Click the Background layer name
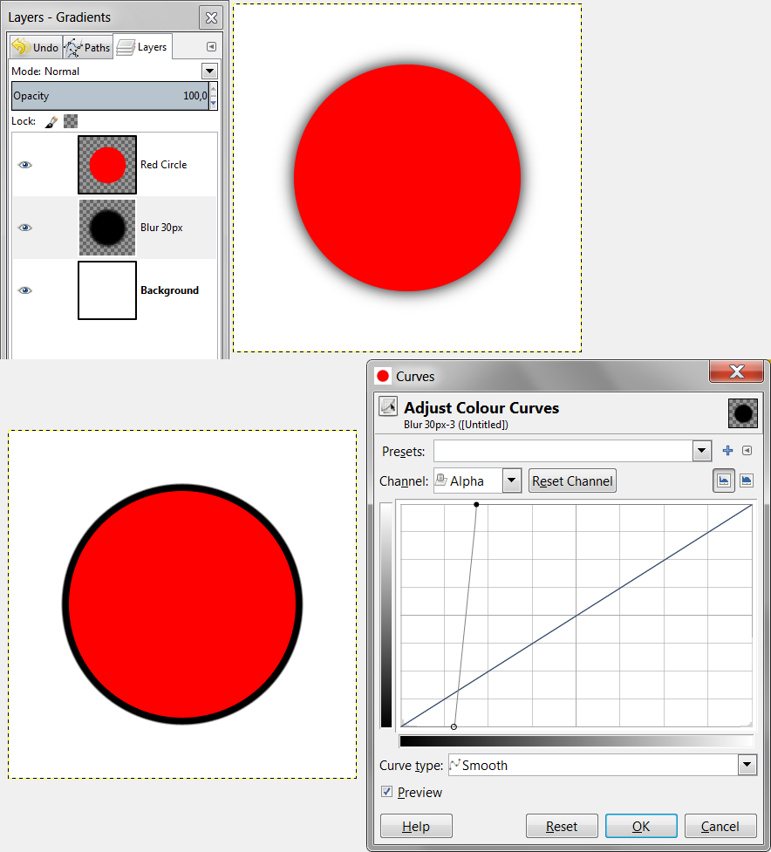The width and height of the screenshot is (771, 852). tap(169, 290)
